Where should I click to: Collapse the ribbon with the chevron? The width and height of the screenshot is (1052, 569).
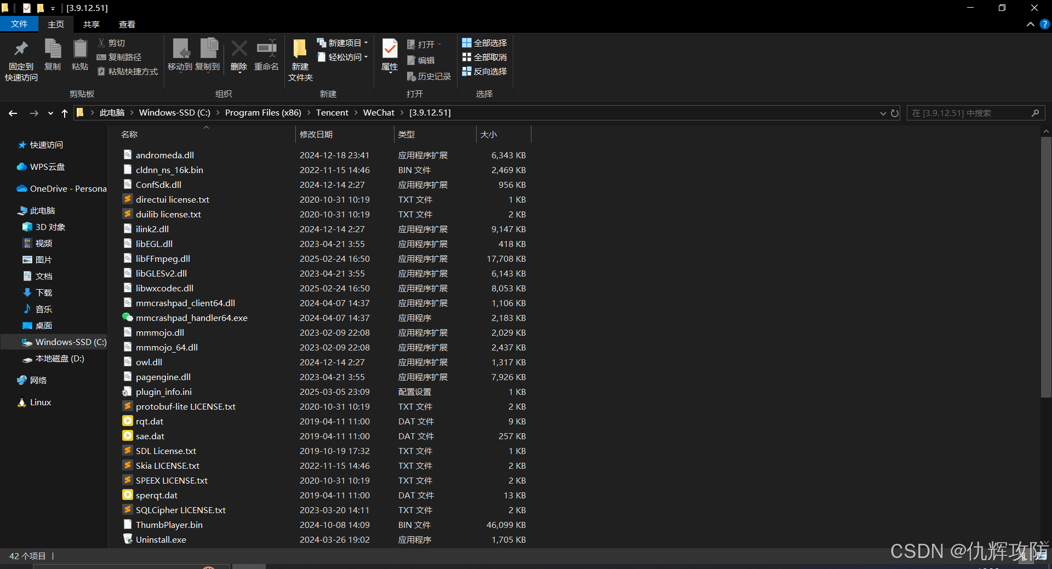[1031, 24]
